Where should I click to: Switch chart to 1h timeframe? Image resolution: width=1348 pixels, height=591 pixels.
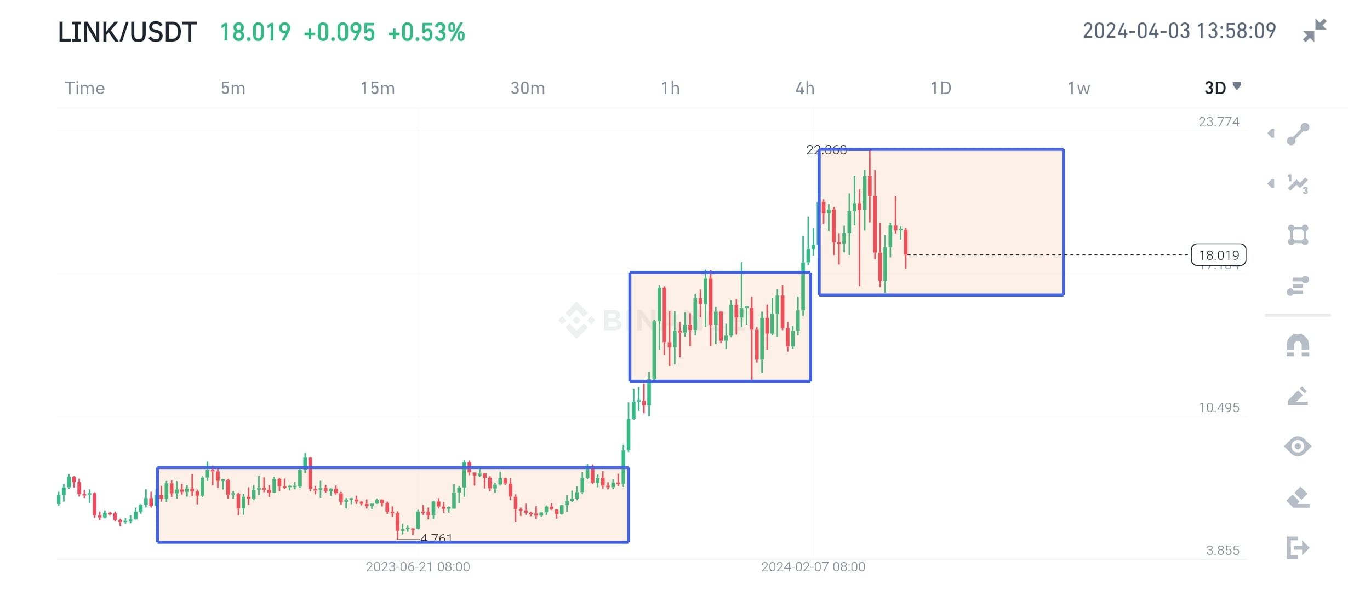pyautogui.click(x=670, y=88)
